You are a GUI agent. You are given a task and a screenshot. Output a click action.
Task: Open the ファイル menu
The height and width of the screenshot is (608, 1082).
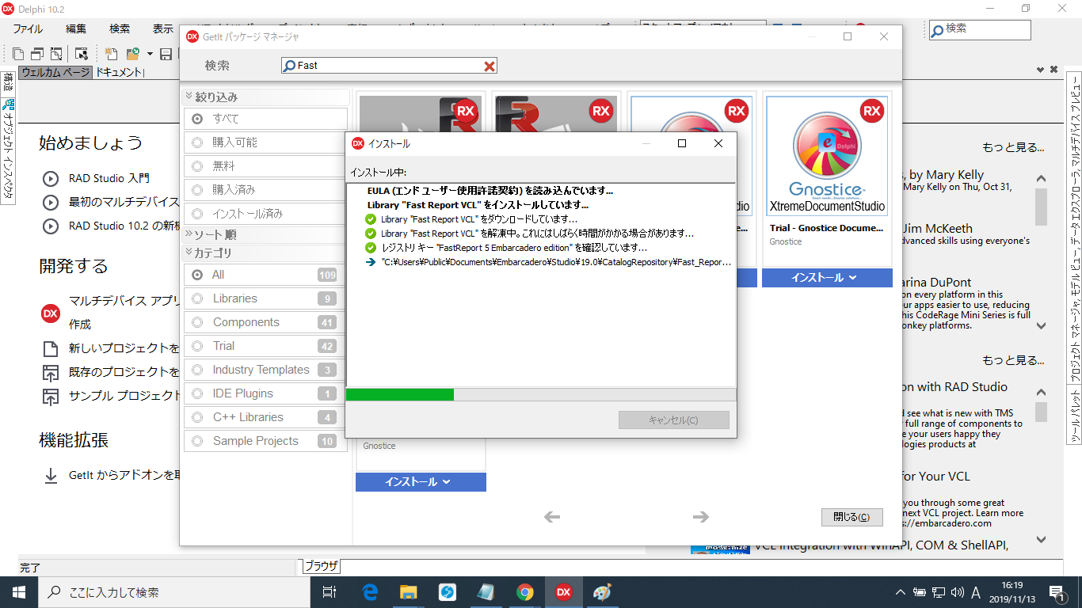28,28
